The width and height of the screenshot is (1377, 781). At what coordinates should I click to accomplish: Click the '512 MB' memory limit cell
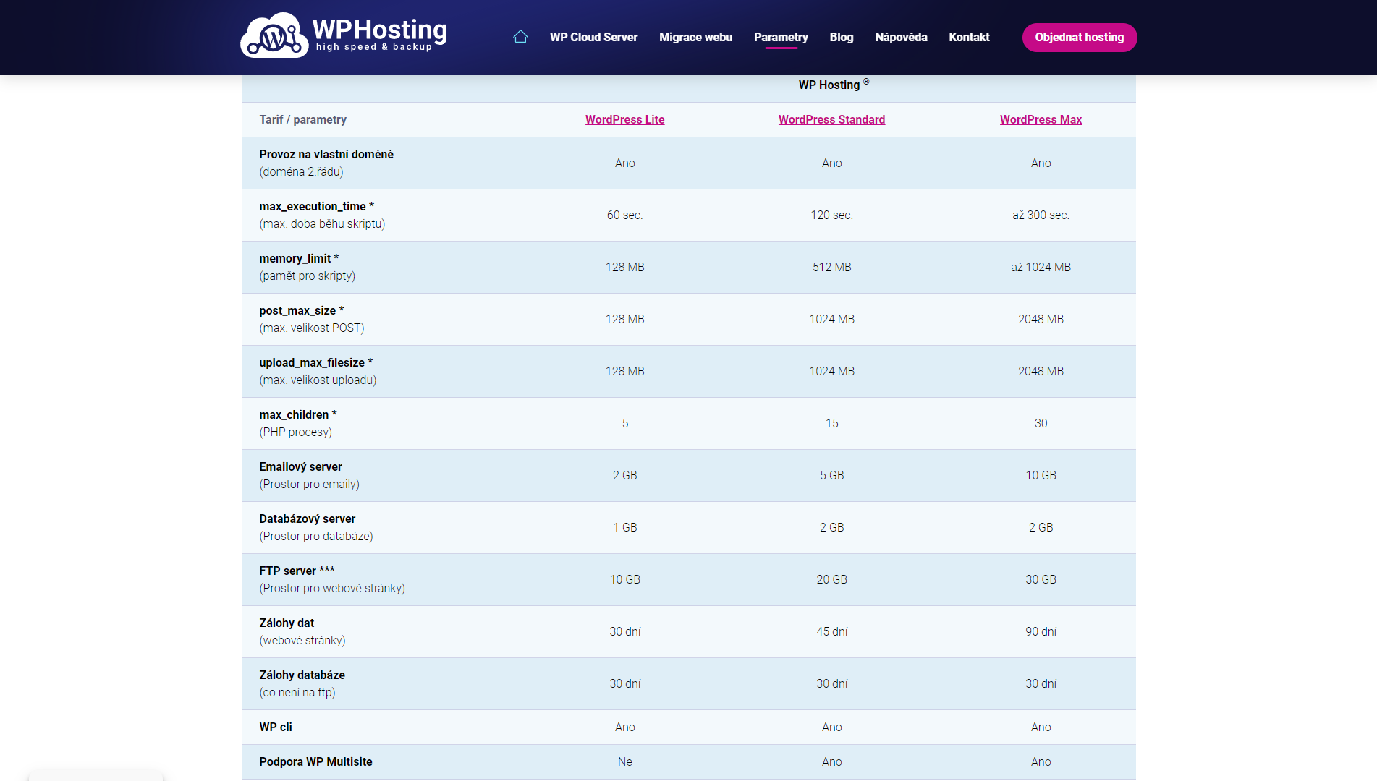pos(831,268)
